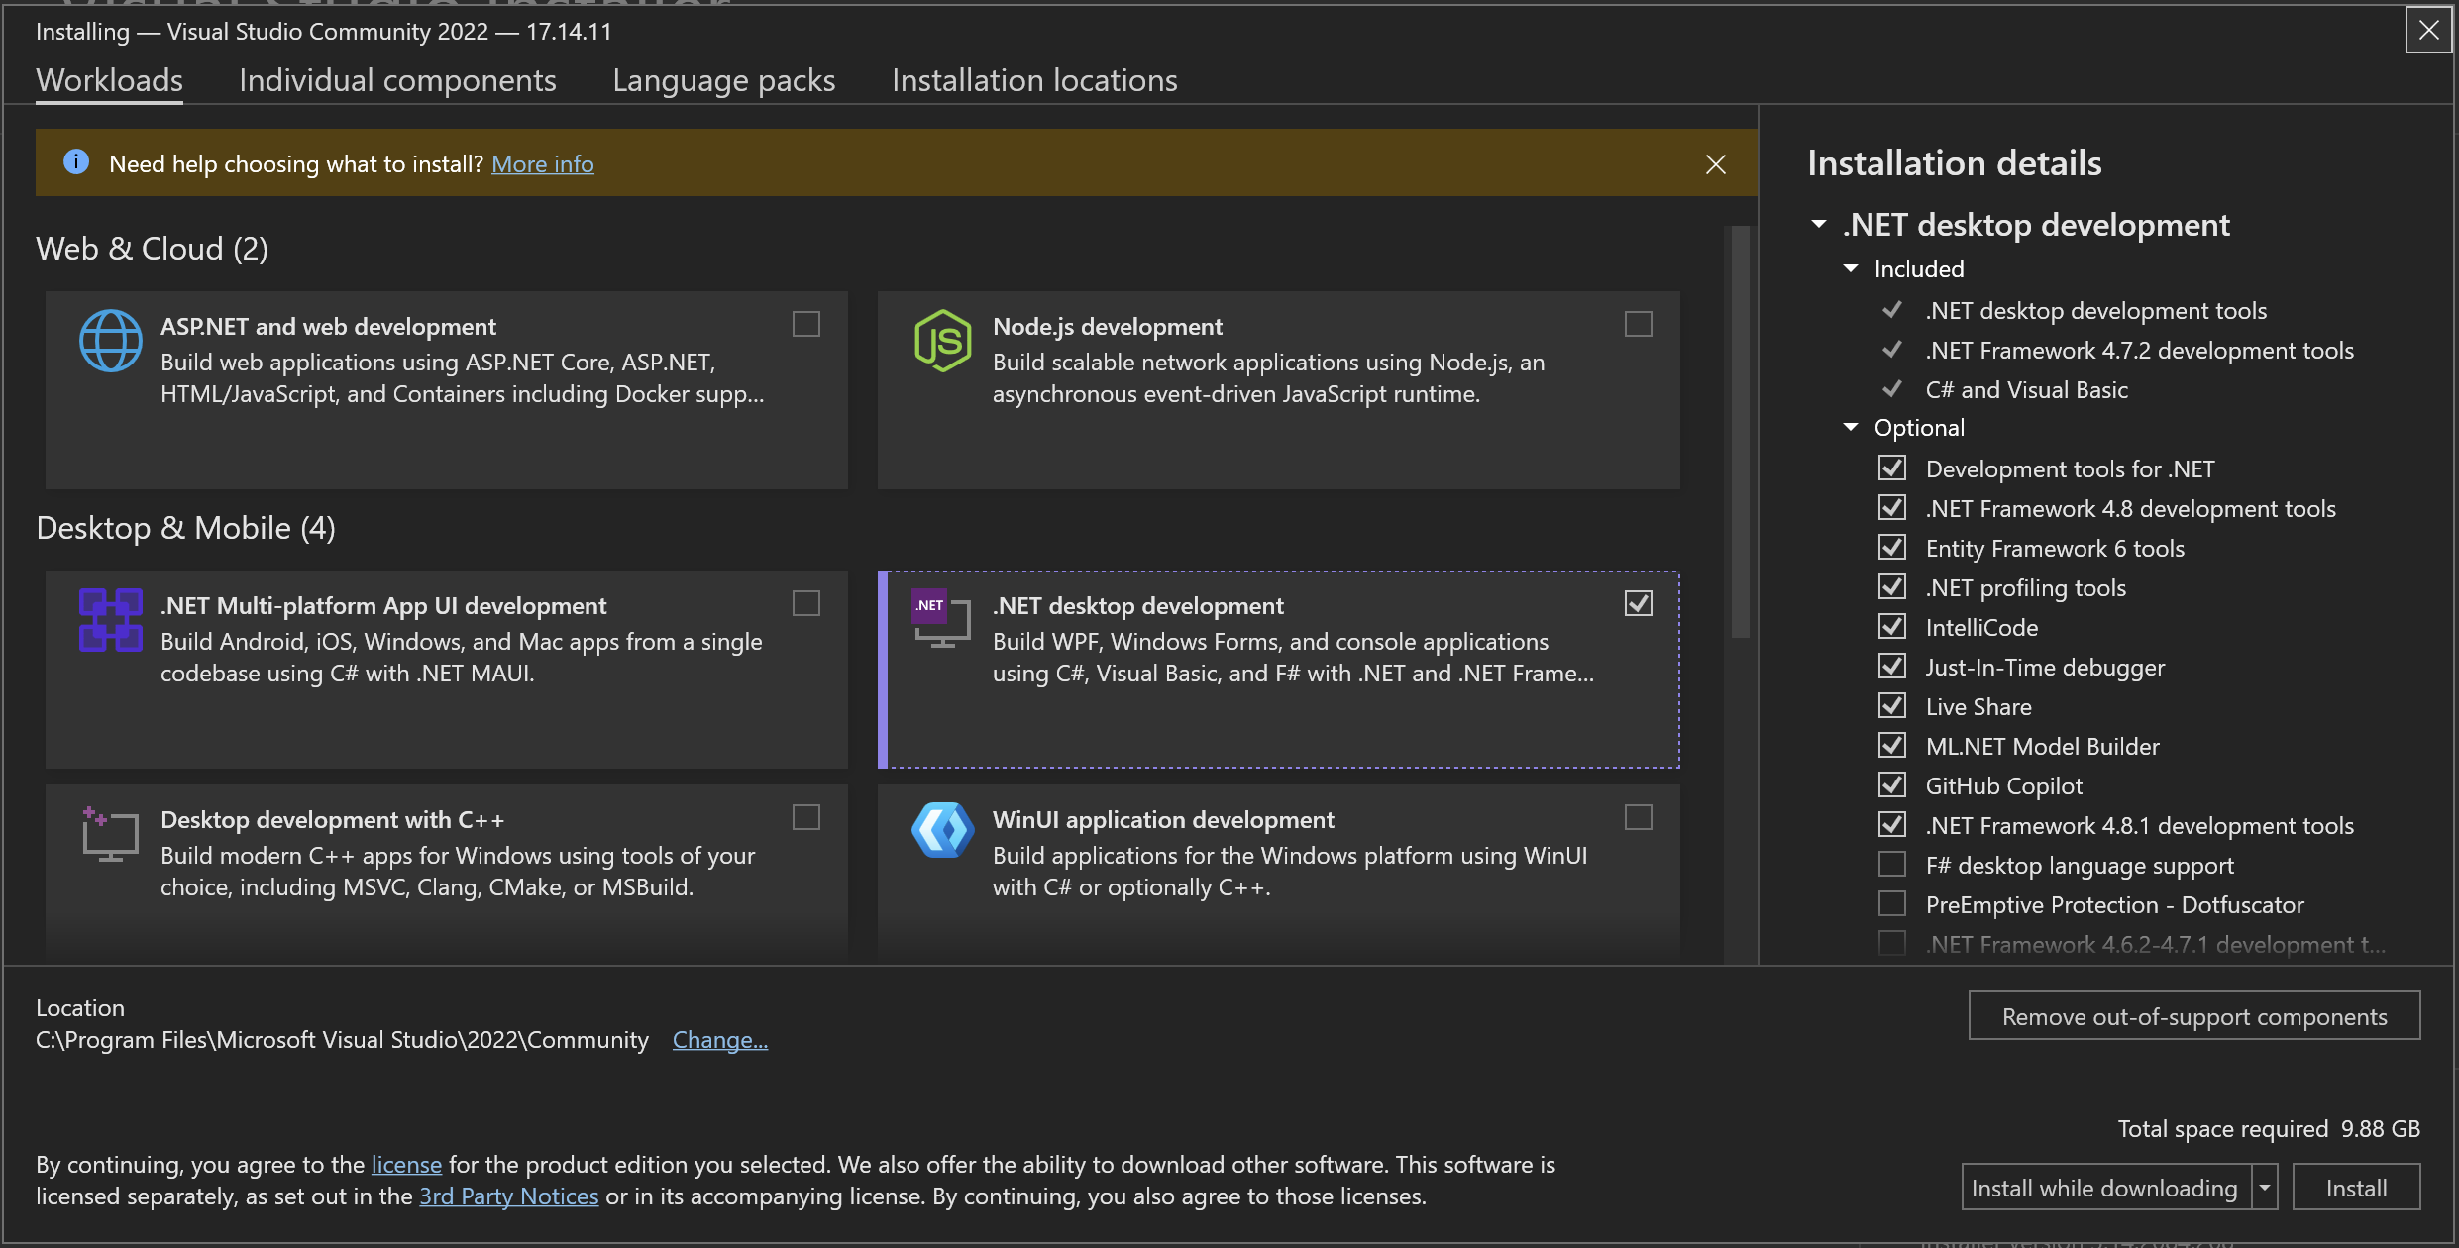2459x1248 pixels.
Task: Click the WinUI application development icon
Action: pyautogui.click(x=942, y=830)
